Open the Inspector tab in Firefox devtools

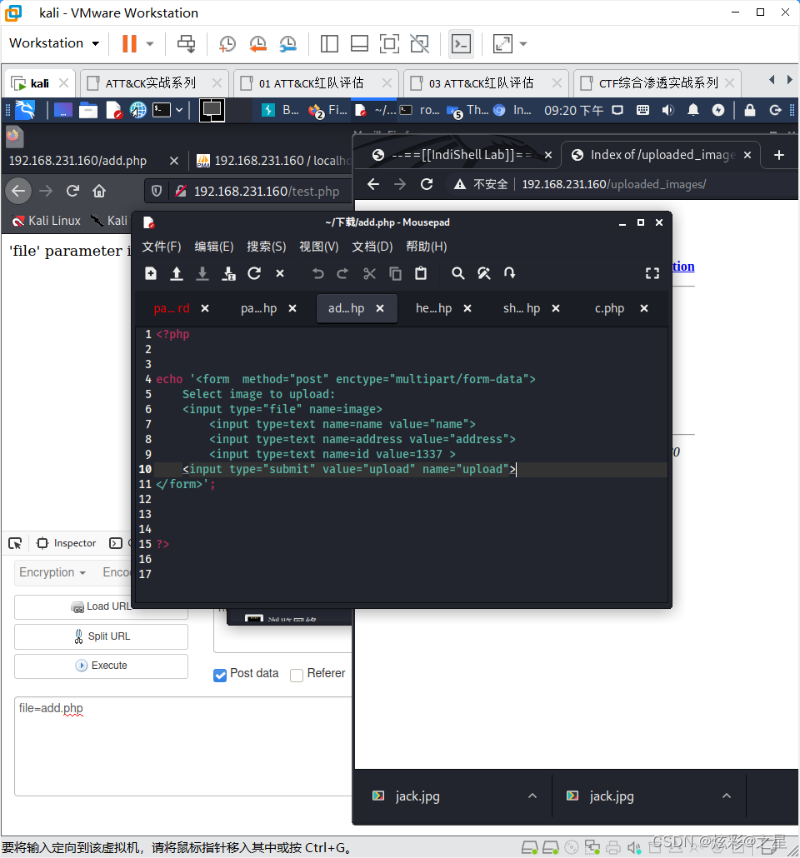(x=67, y=543)
